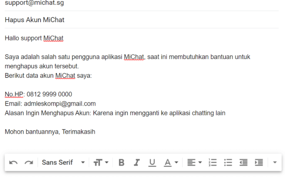Toggle underline formatting

[x=152, y=163]
